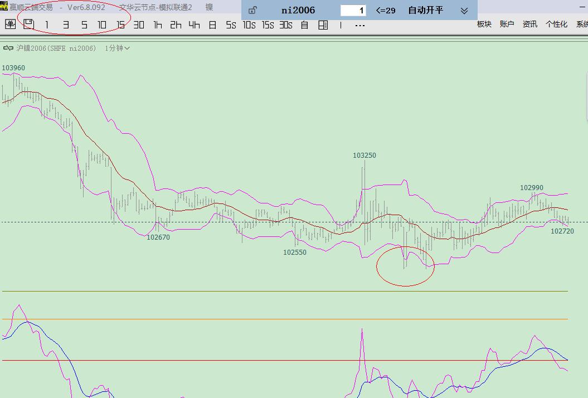
Task: Select the 5-minute period button
Action: pos(84,25)
